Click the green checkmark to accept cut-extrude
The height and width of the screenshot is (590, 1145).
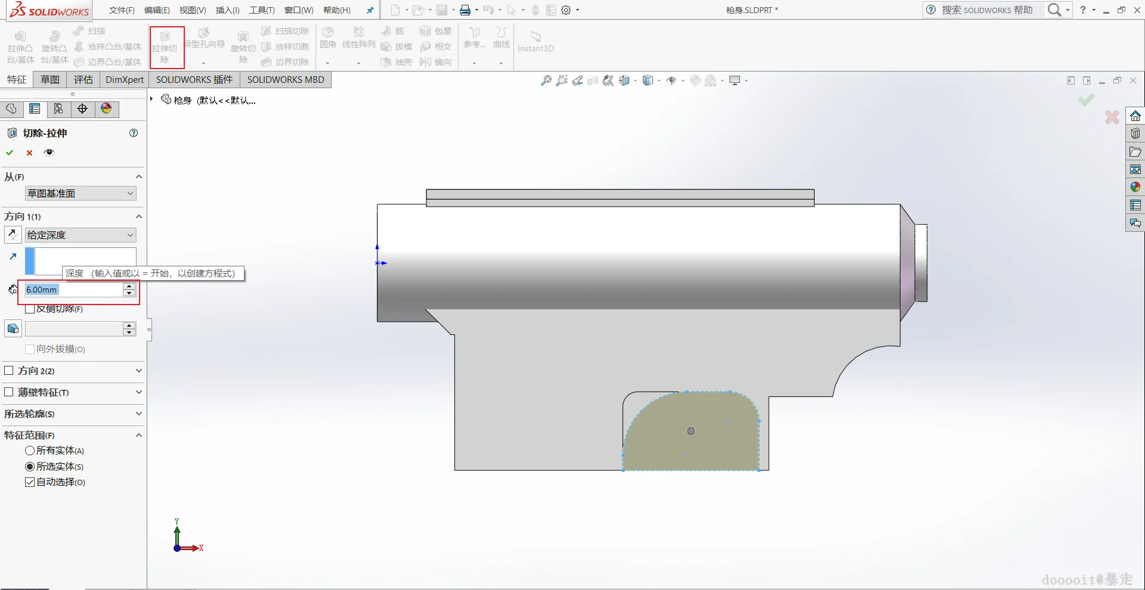[x=10, y=153]
